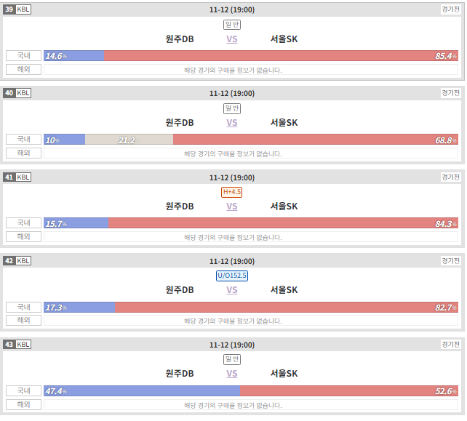This screenshot has width=467, height=421.
Task: Click the U/O152.5 over-under badge
Action: 232,276
